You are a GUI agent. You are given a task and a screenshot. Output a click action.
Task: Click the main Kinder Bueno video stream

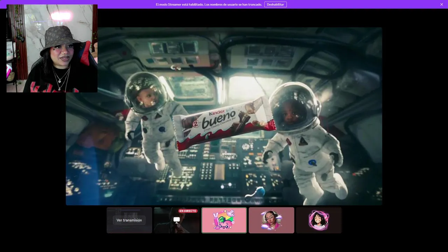(224, 116)
